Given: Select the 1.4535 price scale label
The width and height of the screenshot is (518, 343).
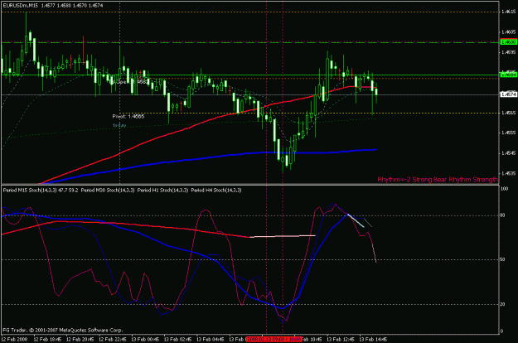Looking at the screenshot, I should (509, 173).
